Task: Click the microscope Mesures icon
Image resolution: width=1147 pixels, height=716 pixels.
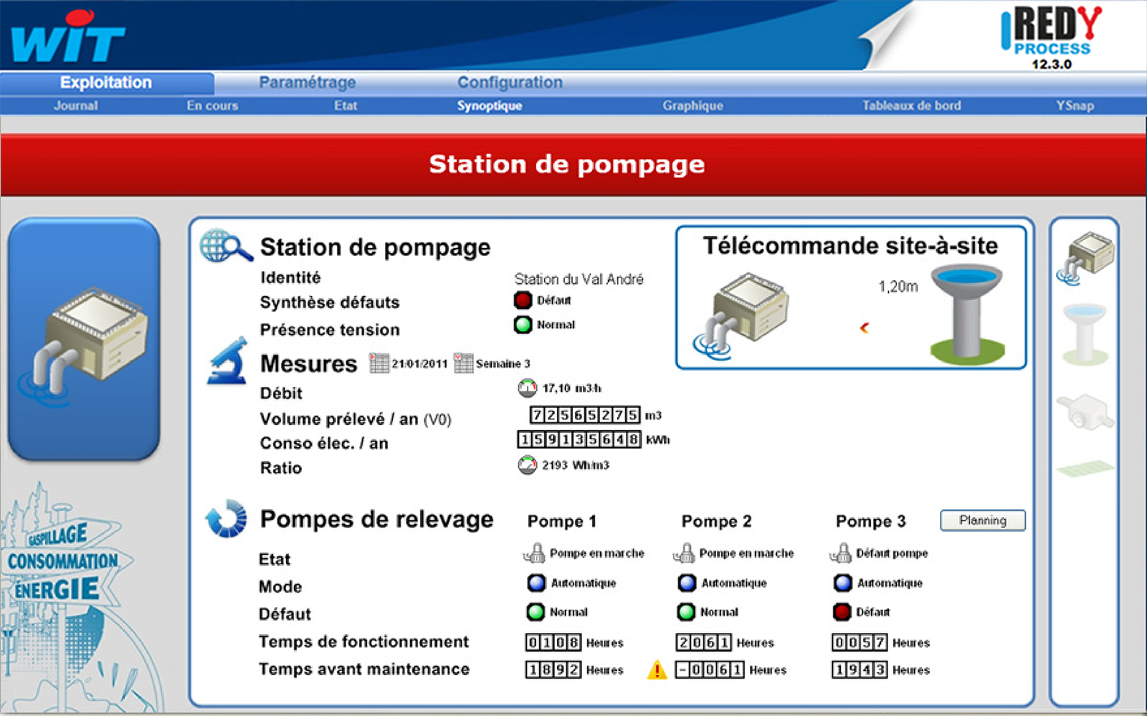Action: coord(227,362)
